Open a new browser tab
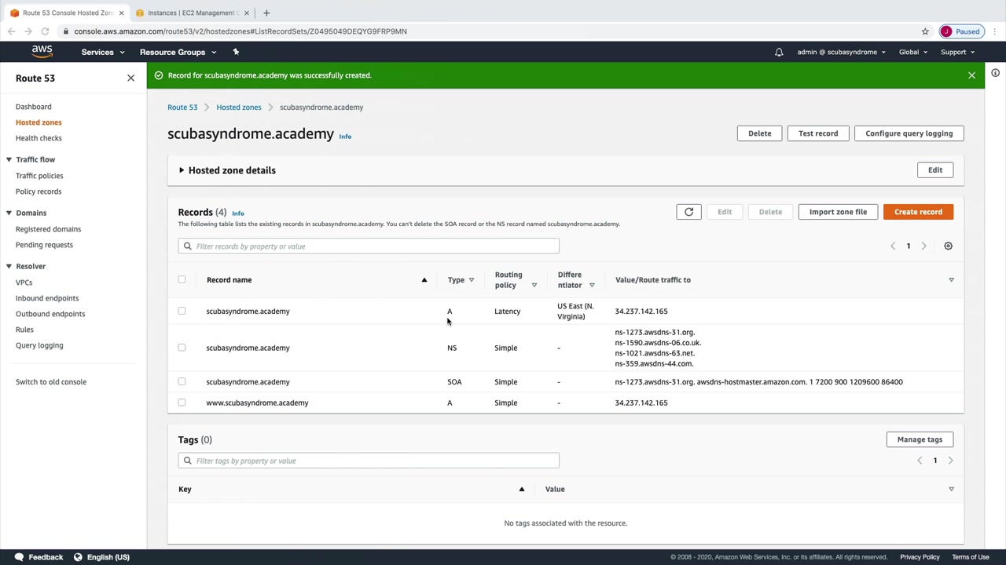 click(266, 13)
